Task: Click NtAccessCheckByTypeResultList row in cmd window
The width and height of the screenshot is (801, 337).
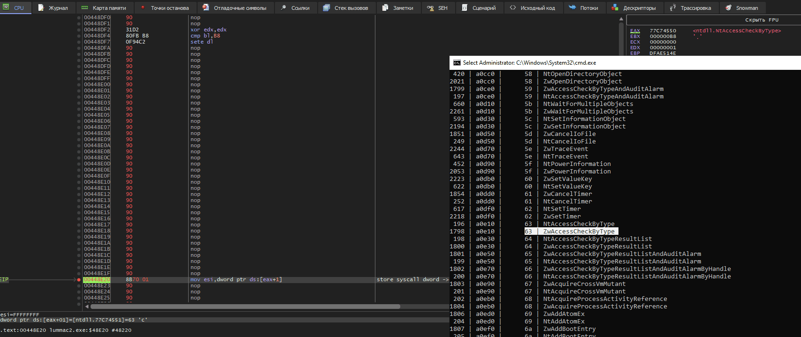Action: click(597, 239)
